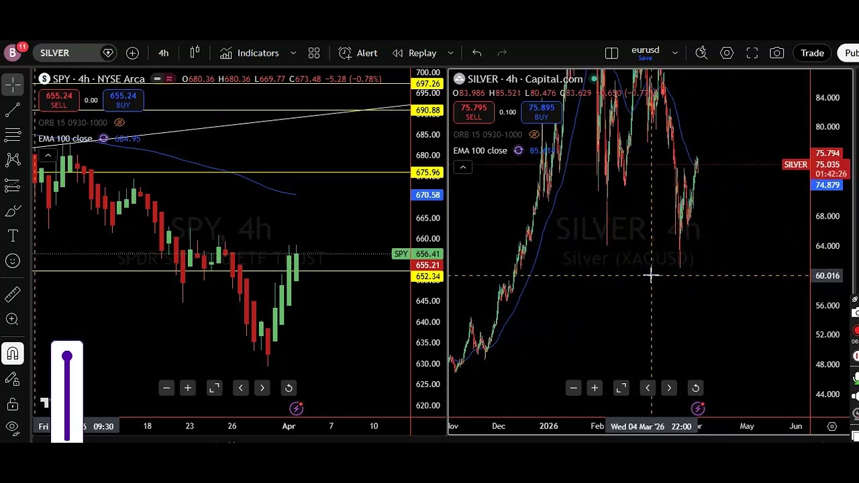
Task: Toggle magnet mode for drawings
Action: point(13,354)
